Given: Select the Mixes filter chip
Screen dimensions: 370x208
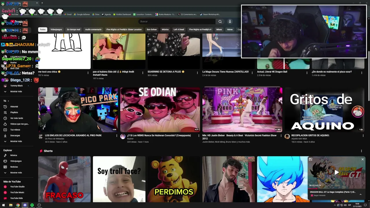Looking at the screenshot, I should click(219, 29).
